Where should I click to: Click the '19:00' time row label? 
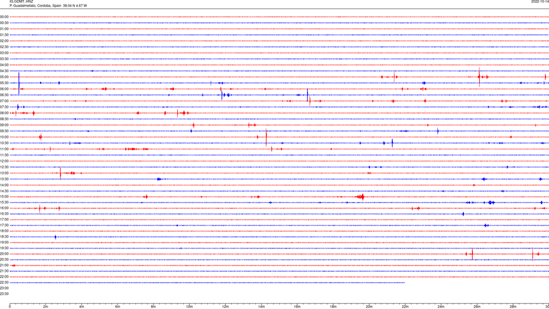coord(4,243)
